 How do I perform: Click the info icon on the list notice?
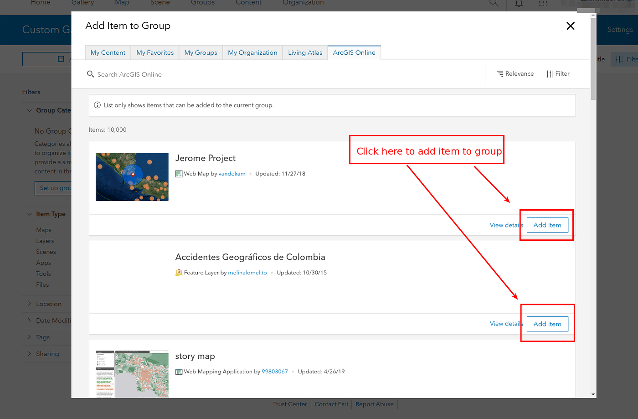tap(97, 105)
